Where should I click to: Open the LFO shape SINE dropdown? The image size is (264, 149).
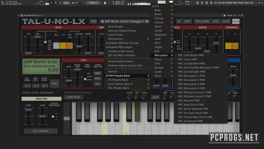click(97, 73)
